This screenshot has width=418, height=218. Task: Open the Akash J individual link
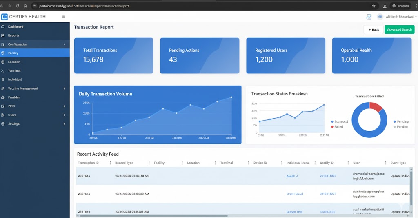(x=292, y=176)
